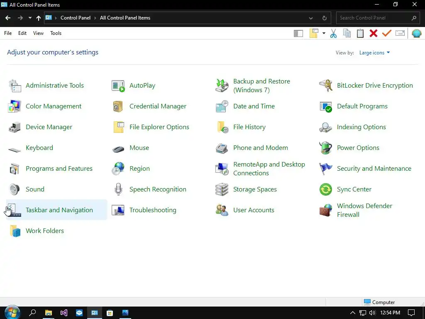Click the Search Control Panel field
This screenshot has width=425, height=319.
(379, 18)
